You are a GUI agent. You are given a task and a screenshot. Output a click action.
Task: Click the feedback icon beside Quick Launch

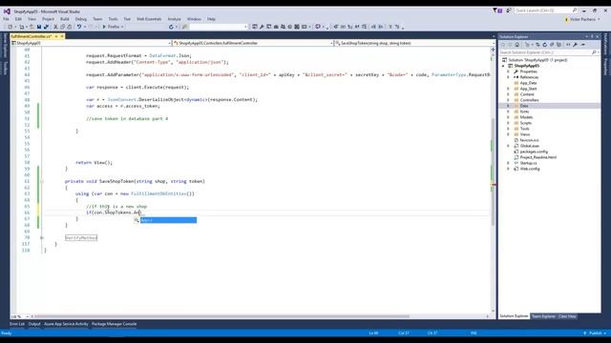pyautogui.click(x=509, y=10)
